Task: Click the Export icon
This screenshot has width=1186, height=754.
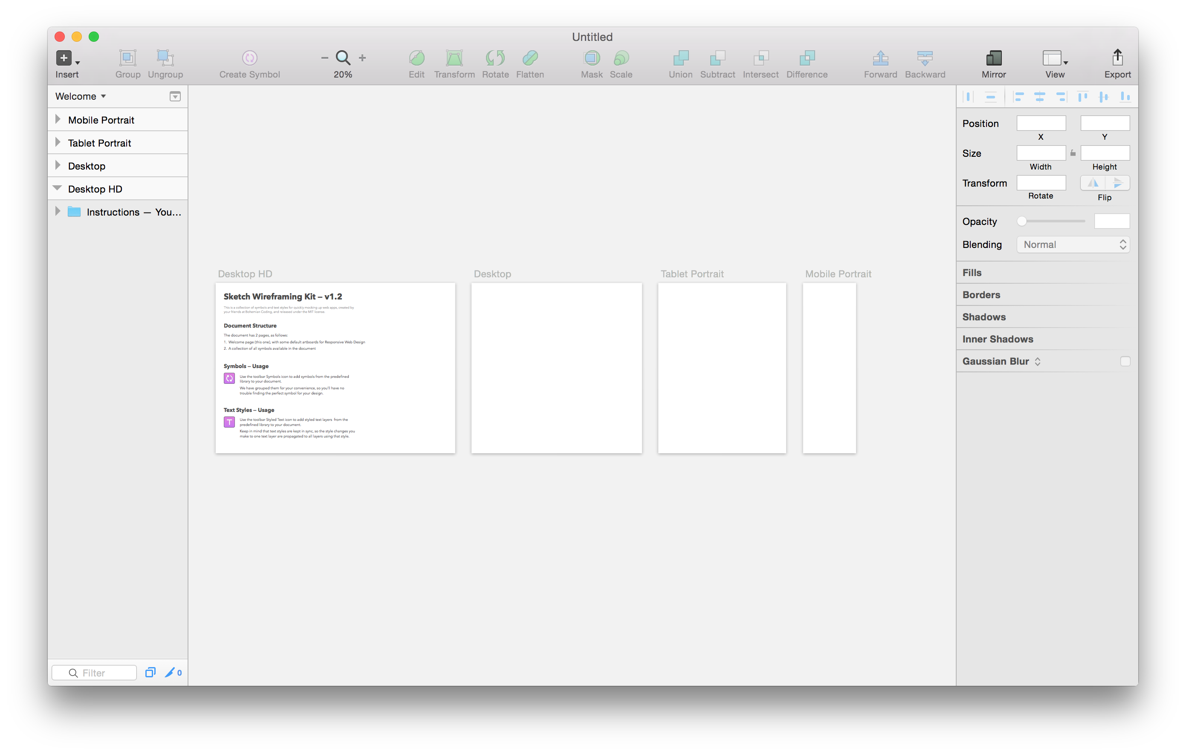Action: 1117,58
